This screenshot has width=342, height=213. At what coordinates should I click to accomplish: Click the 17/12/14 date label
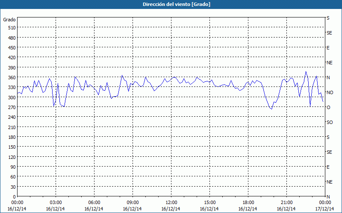point(324,209)
